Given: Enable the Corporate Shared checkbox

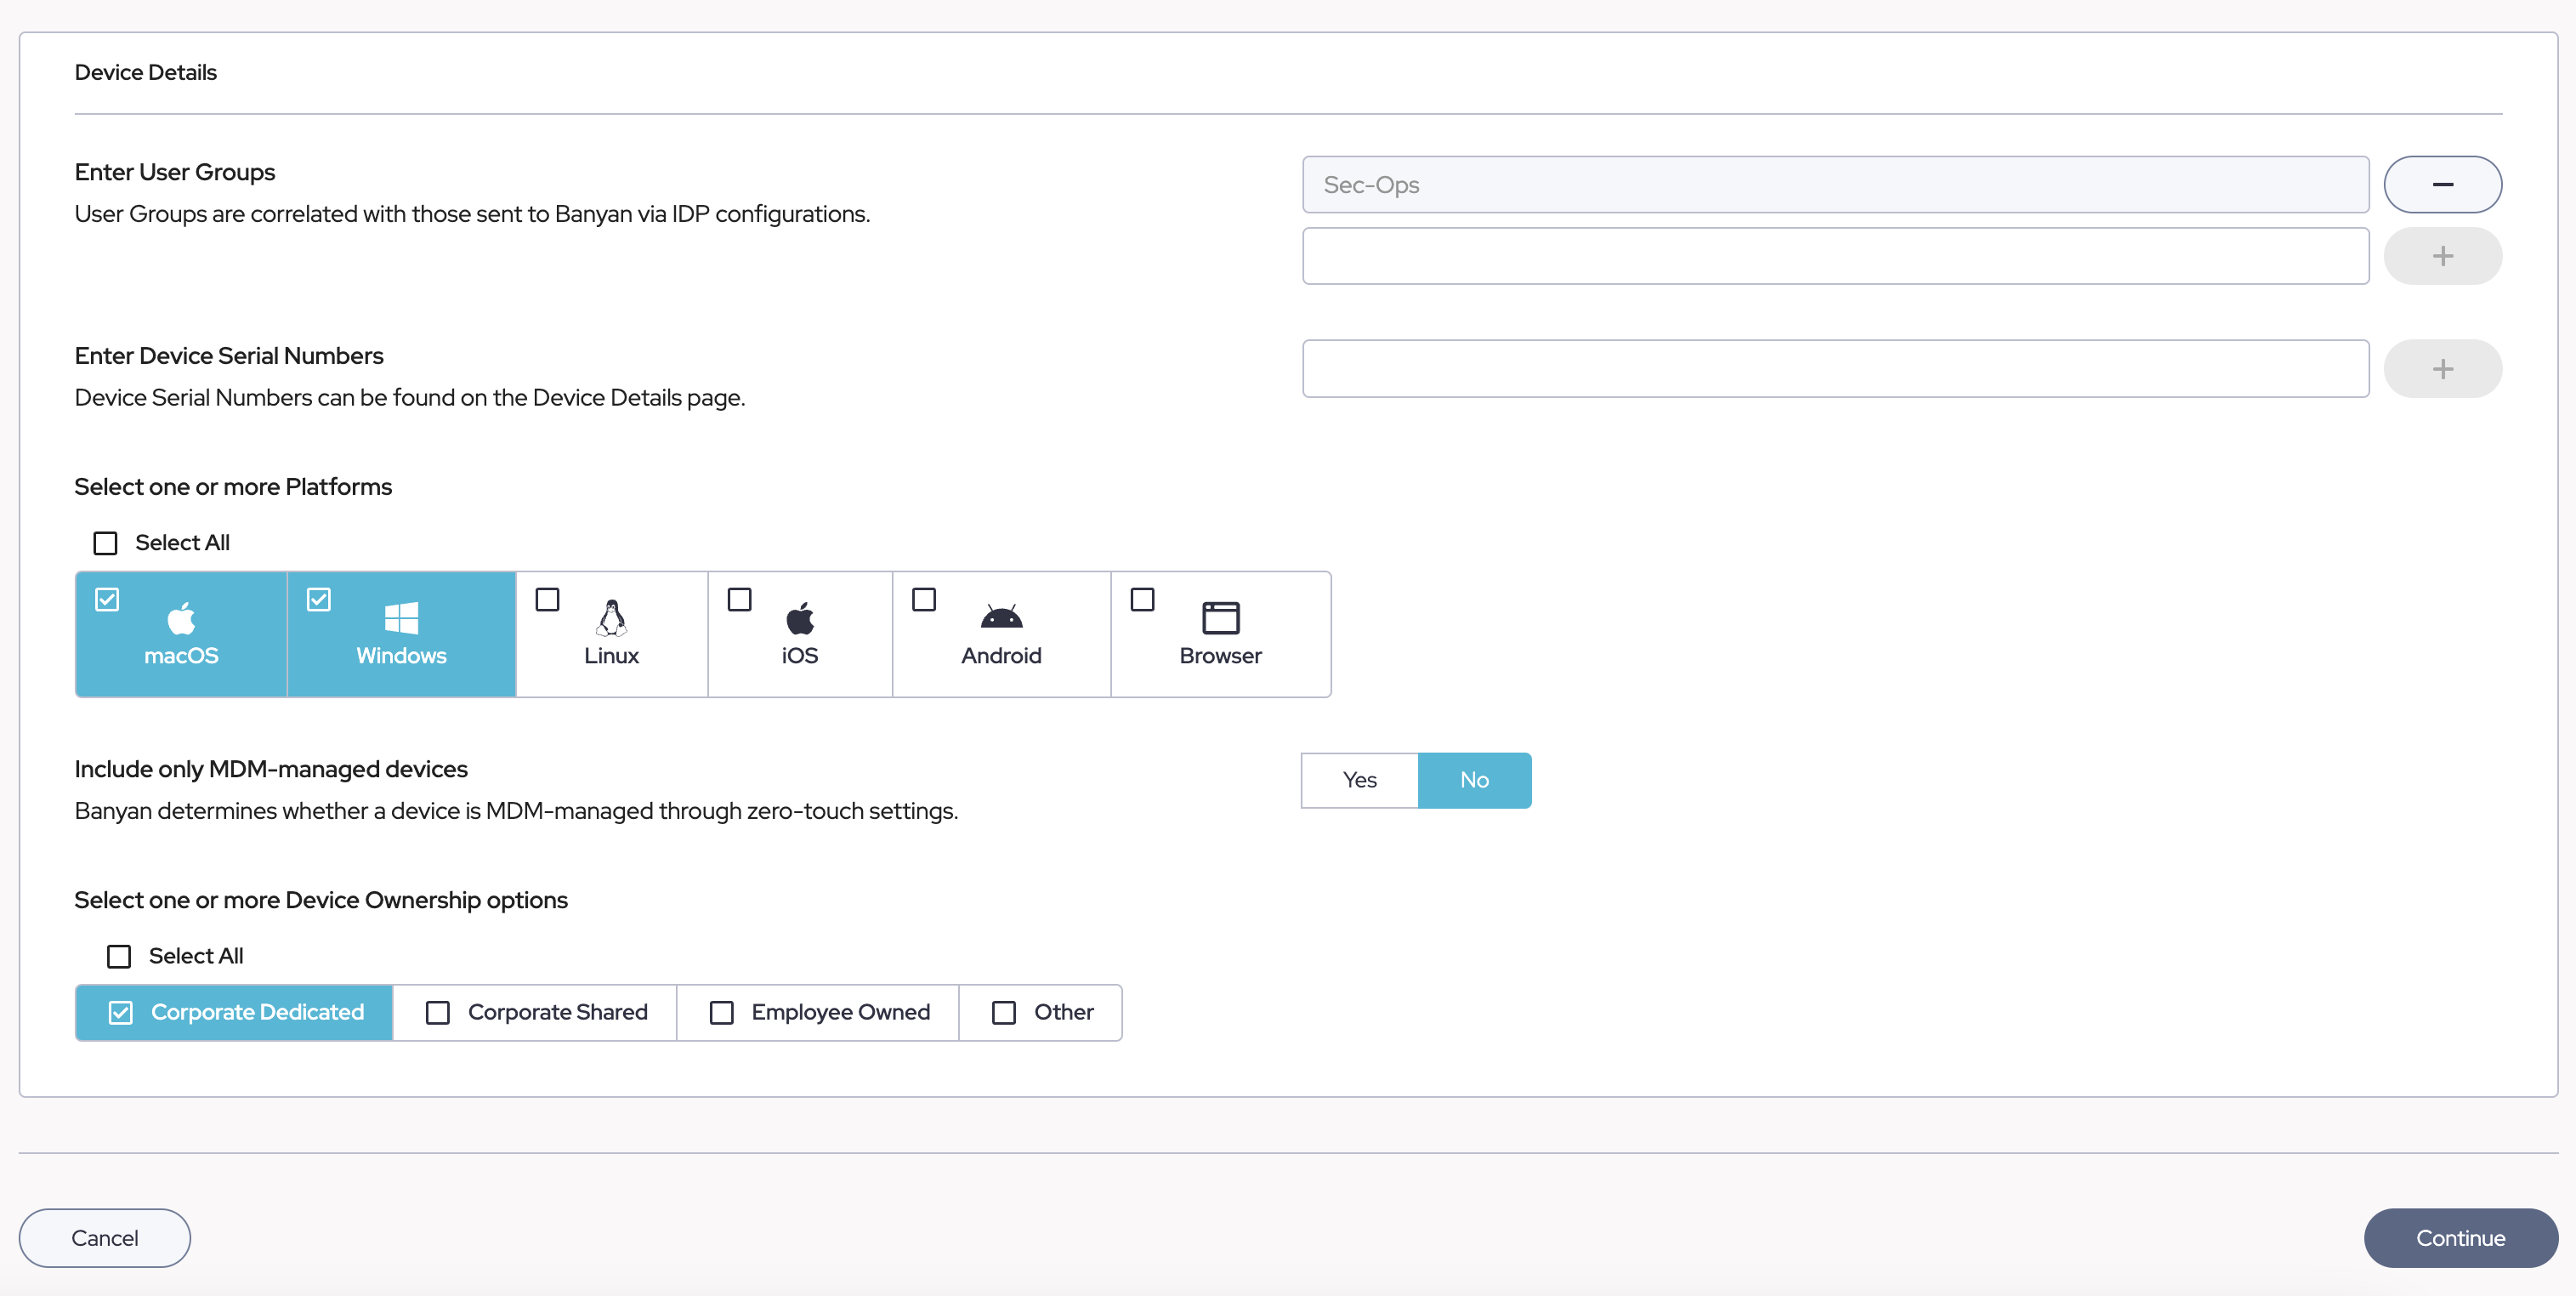Looking at the screenshot, I should click(x=438, y=1013).
